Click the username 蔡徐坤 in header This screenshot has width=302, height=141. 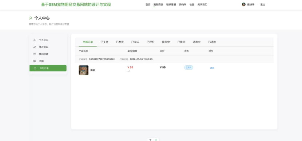point(251,5)
